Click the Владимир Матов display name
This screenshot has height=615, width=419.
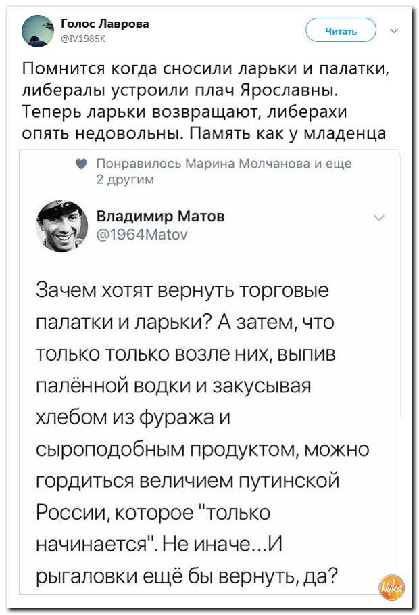coord(161,216)
